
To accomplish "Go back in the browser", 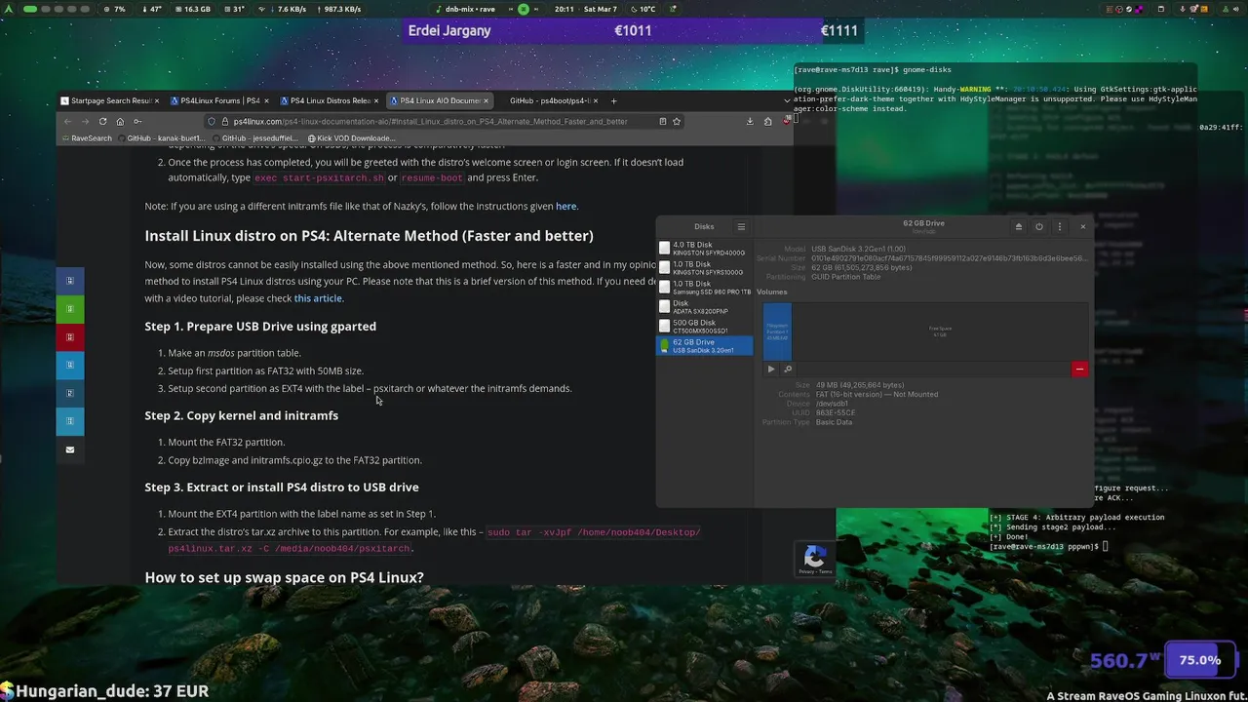I will 67,122.
